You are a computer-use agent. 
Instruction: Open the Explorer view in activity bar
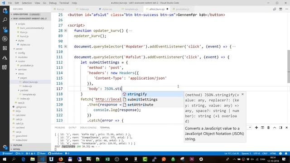tap(5, 11)
